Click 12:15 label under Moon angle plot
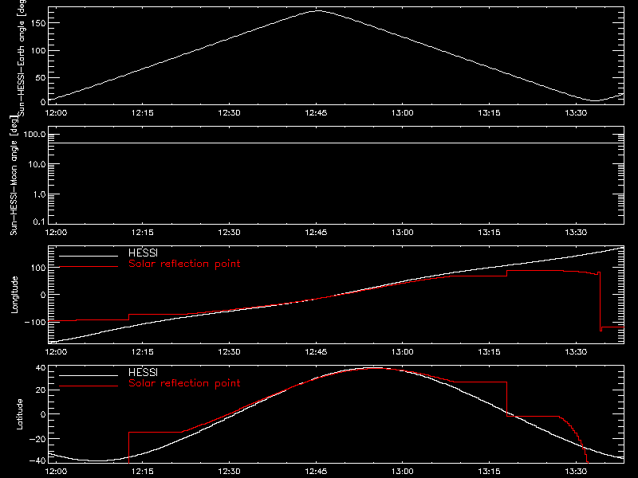The width and height of the screenshot is (638, 478). [x=143, y=232]
